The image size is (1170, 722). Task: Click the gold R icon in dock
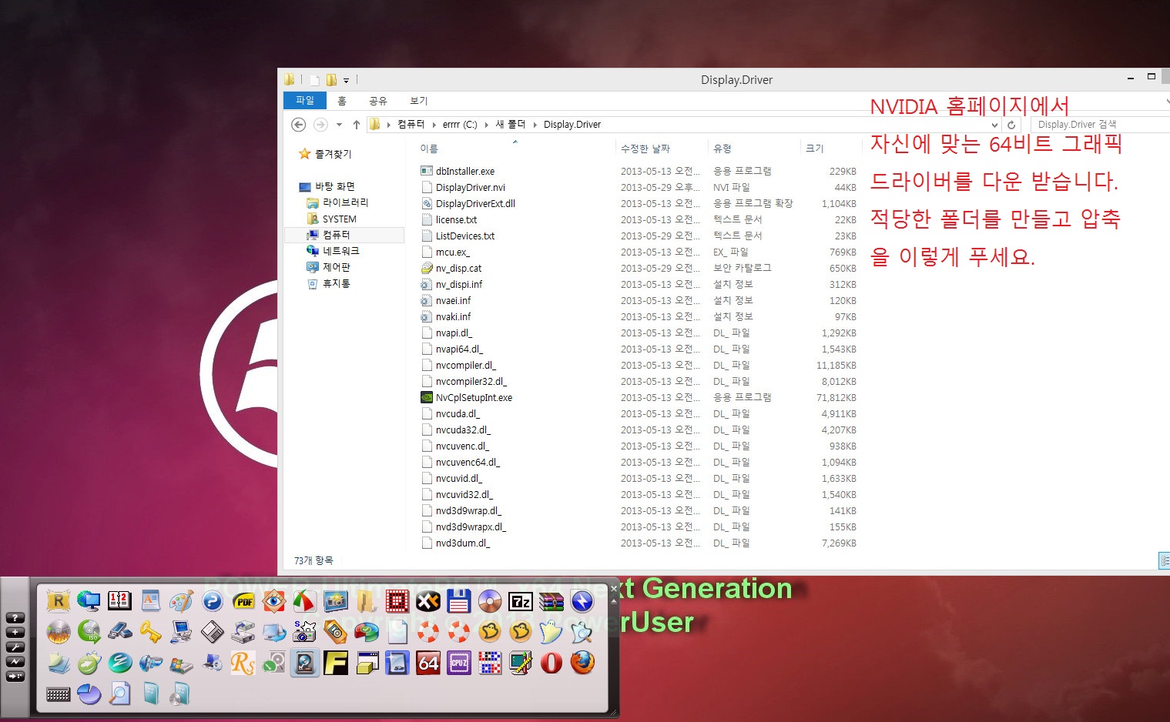59,601
